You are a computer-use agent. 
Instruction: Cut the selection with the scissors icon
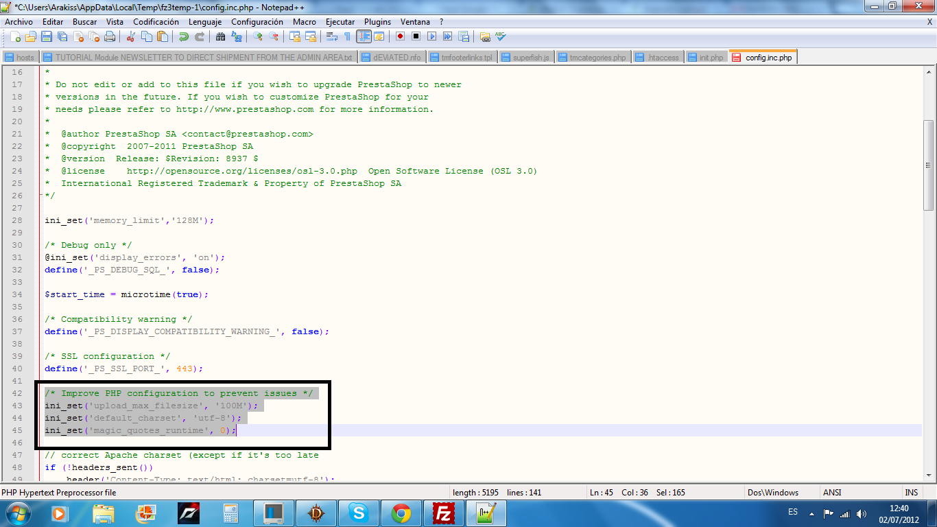point(130,36)
